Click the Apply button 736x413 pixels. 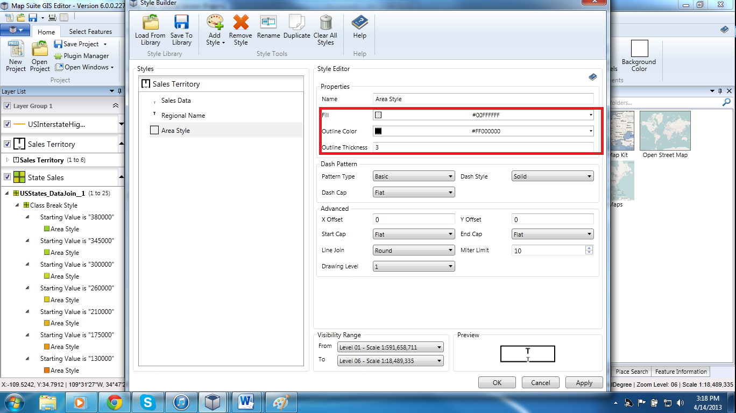[x=584, y=383]
